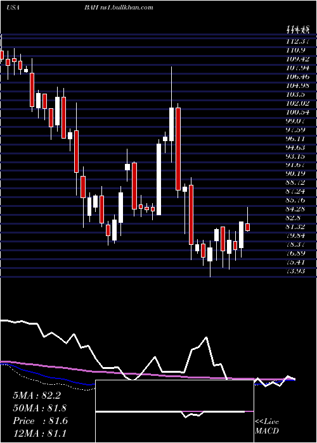Select the 110.9 price axis label

(x=295, y=50)
